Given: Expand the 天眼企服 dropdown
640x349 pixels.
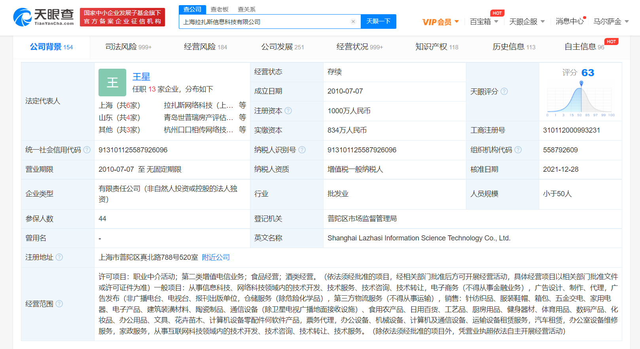Looking at the screenshot, I should point(527,22).
